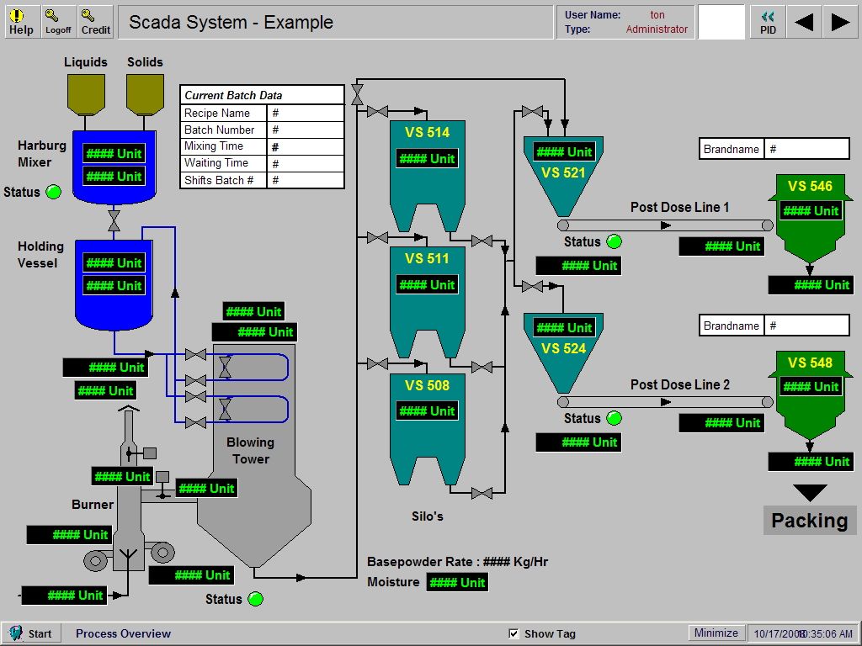This screenshot has width=862, height=646.
Task: Open the Credit screen icon
Action: point(95,20)
